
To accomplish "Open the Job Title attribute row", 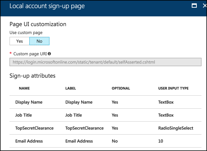I will click(x=105, y=115).
